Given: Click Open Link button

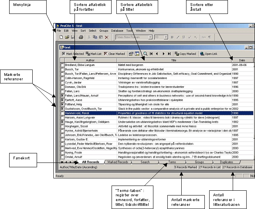Looking at the screenshot, I should 209,54.
